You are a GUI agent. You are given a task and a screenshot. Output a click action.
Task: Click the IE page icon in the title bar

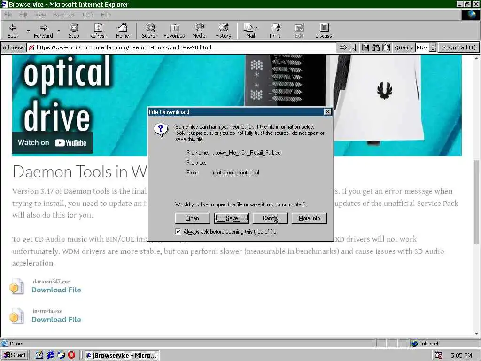5,4
